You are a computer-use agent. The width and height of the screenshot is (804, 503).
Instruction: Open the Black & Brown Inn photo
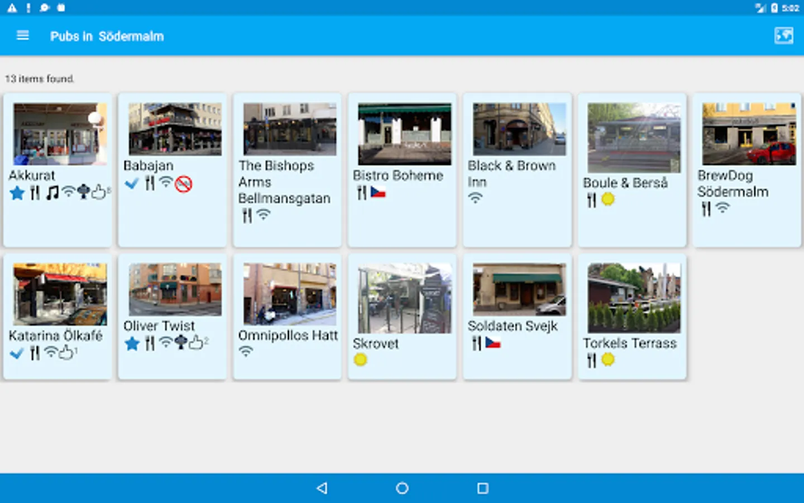[x=520, y=129]
